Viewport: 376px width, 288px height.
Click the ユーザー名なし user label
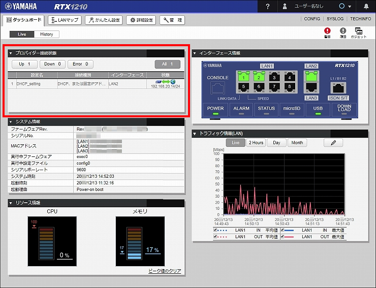[x=309, y=7]
